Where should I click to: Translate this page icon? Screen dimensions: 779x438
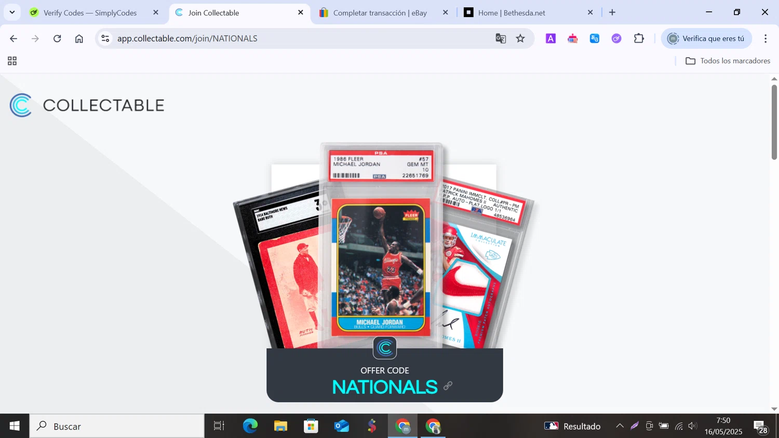coord(501,38)
